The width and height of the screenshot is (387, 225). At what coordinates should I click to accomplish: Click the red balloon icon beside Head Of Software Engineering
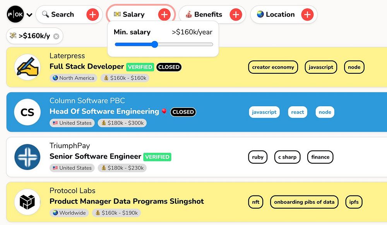[x=164, y=111]
